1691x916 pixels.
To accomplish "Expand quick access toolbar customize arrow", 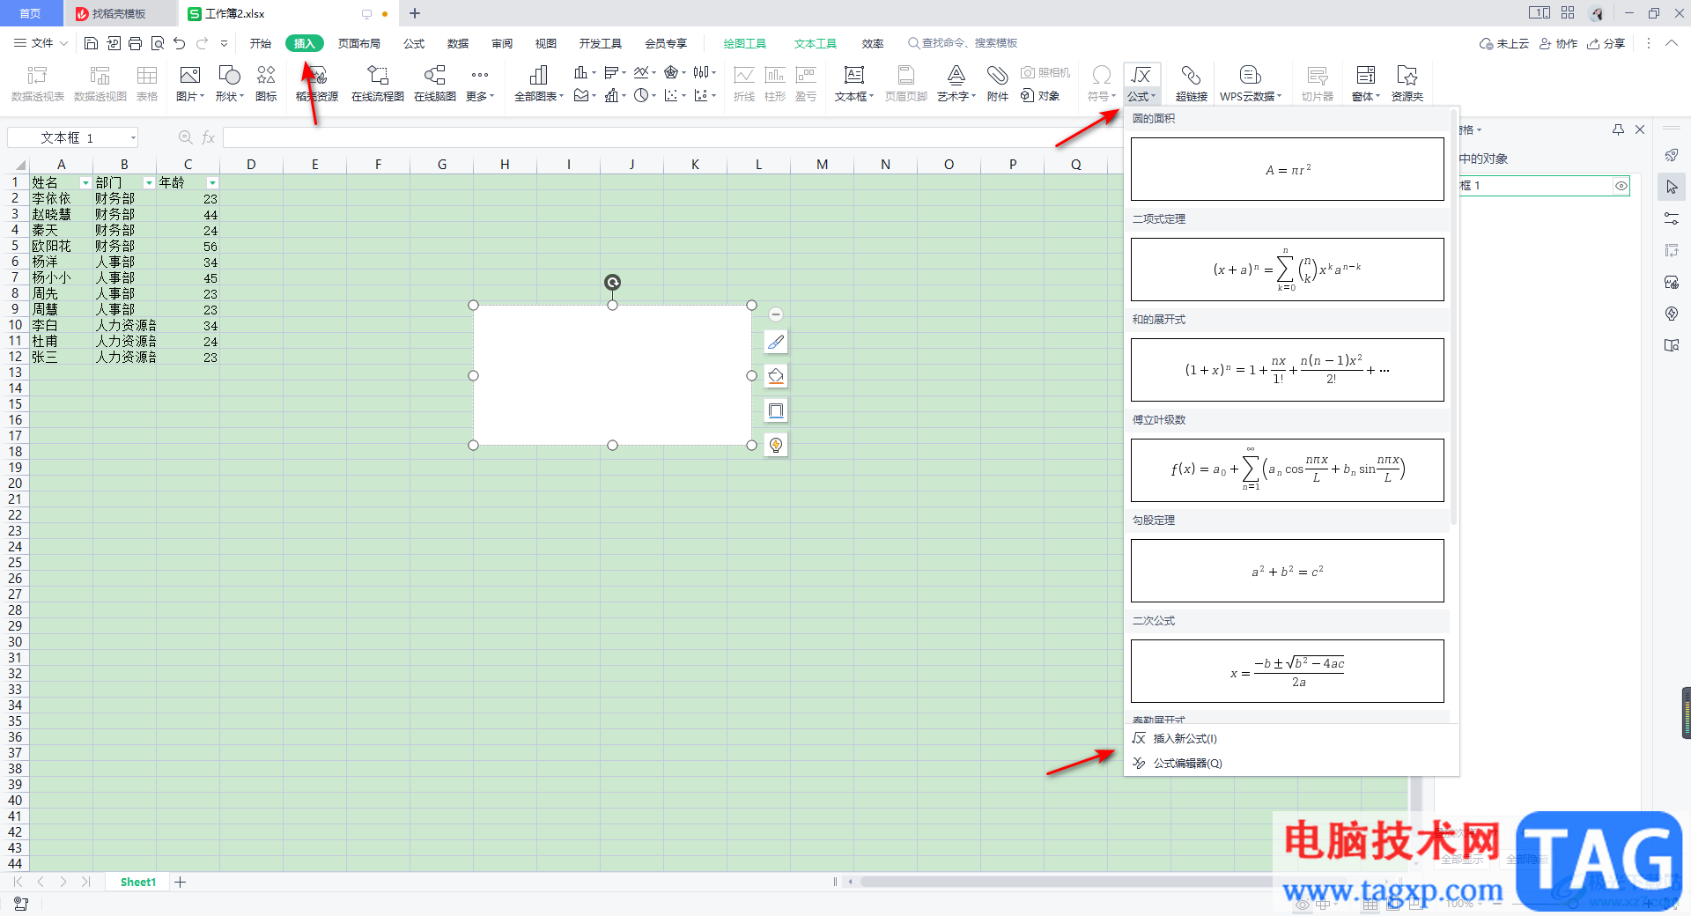I will click(x=224, y=43).
